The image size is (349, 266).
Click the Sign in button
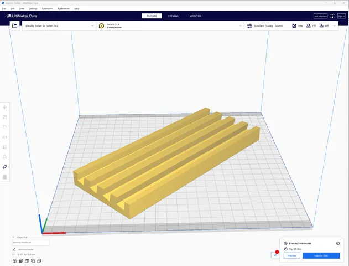[x=341, y=16]
